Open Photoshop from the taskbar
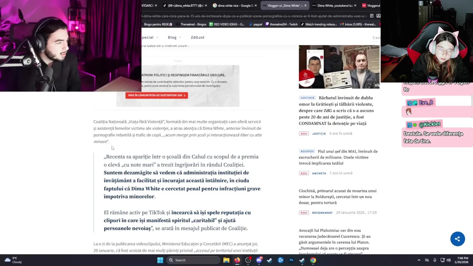473x266 pixels. point(291,260)
